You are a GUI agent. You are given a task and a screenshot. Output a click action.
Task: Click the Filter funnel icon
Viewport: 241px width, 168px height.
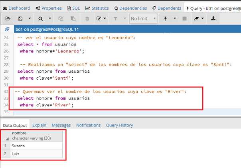click(116, 19)
